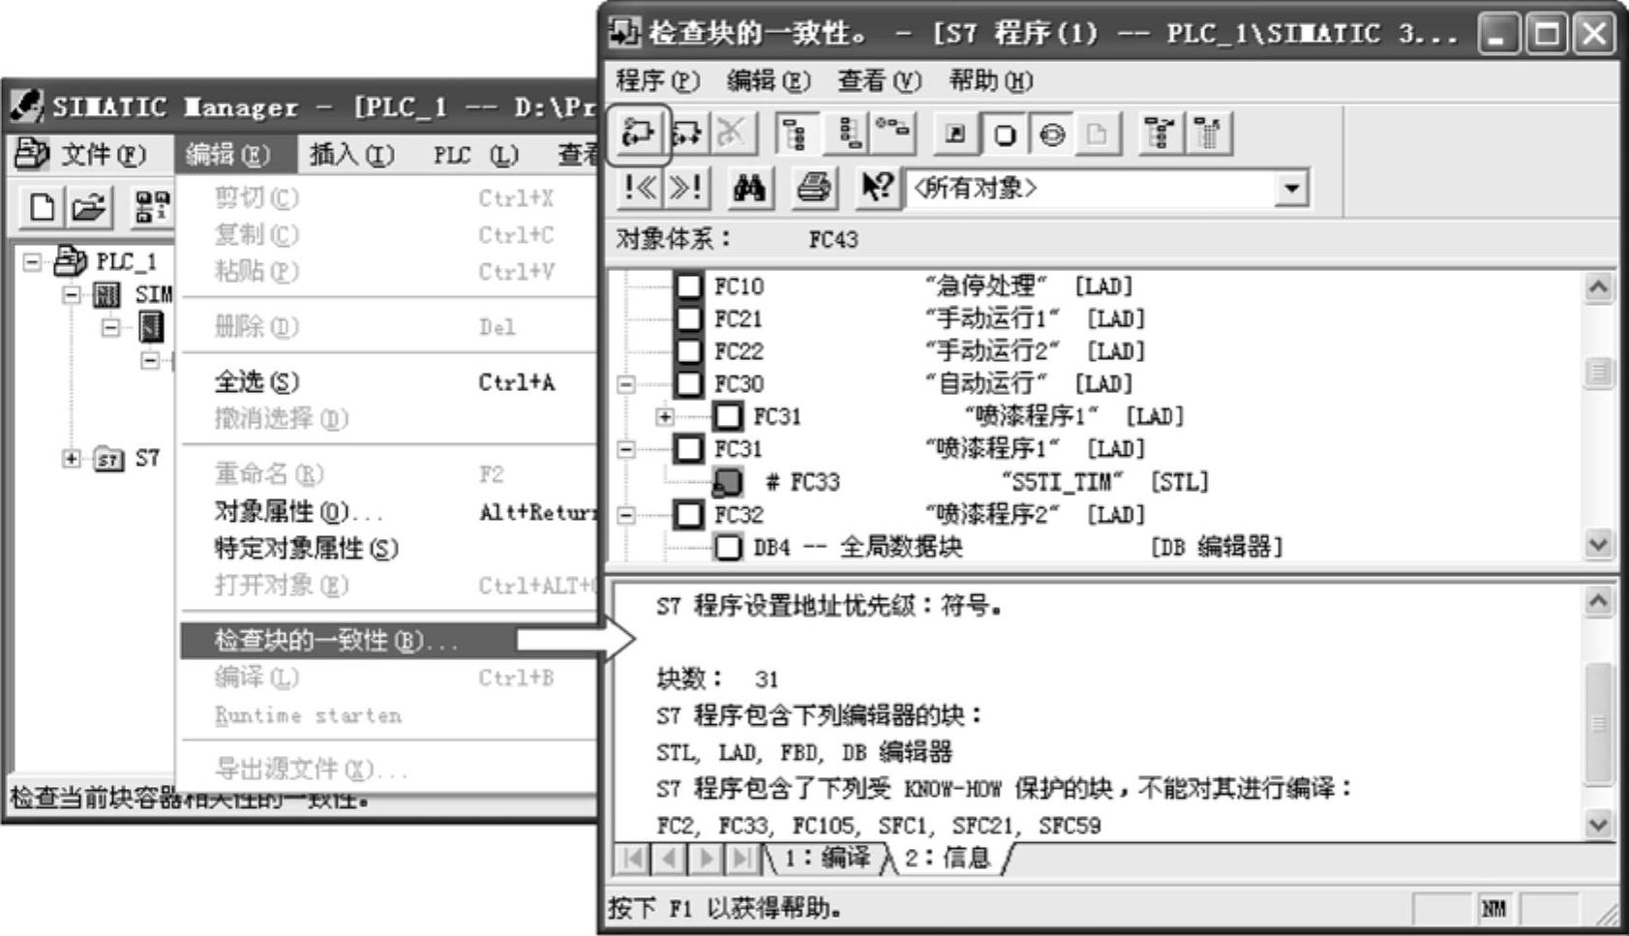The width and height of the screenshot is (1629, 936).
Task: Click the last-tab navigation arrow button
Action: (x=742, y=859)
